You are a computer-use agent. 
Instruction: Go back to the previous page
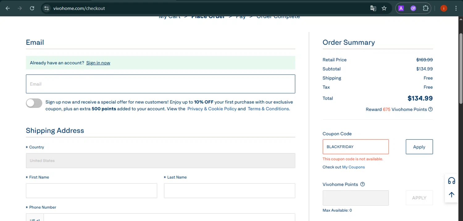(8, 8)
